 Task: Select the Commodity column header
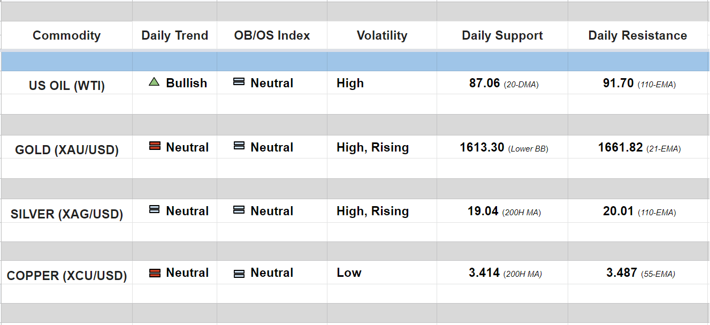(x=66, y=35)
